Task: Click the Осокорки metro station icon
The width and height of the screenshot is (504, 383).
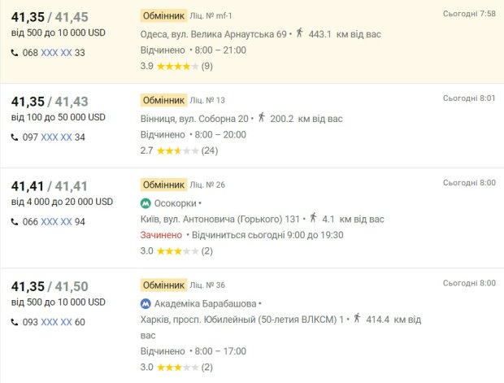Action: click(x=146, y=203)
